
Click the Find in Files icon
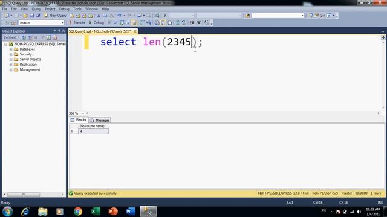[x=247, y=16]
